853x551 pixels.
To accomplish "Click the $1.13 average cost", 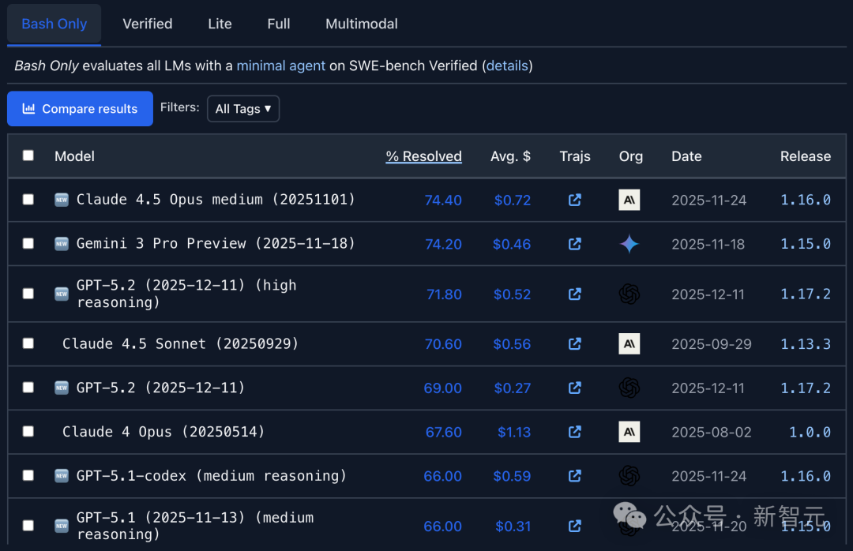I will point(514,433).
